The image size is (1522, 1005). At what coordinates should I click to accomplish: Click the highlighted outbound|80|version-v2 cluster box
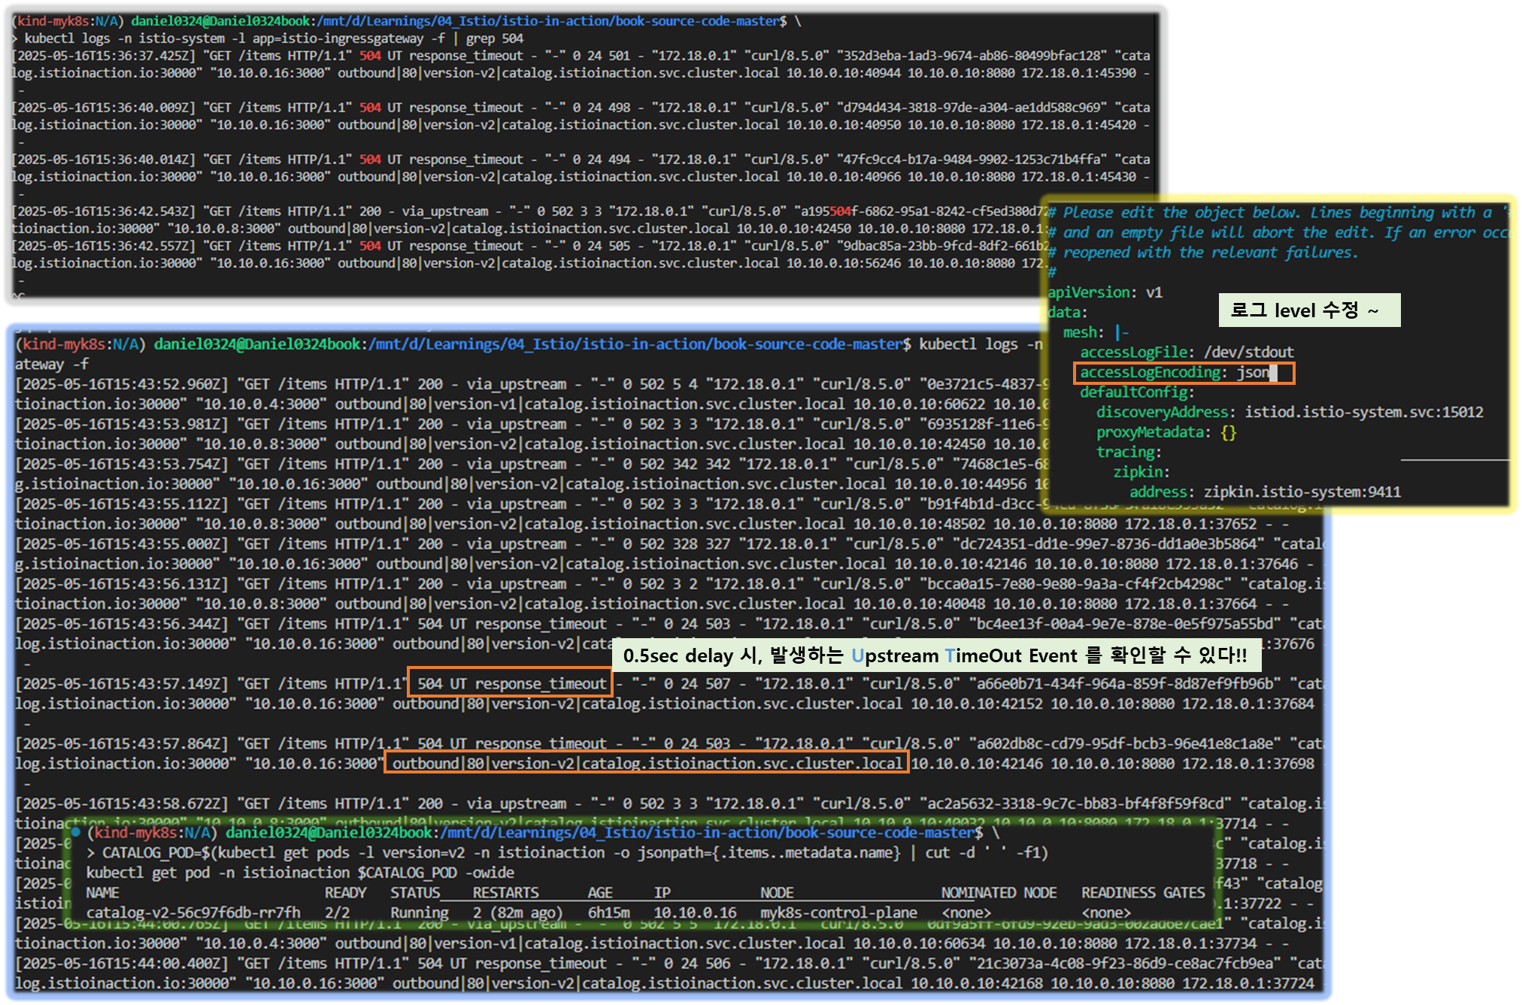[x=647, y=763]
